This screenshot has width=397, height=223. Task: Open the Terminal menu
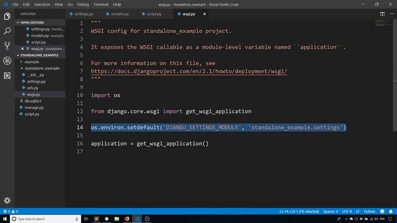tap(100, 4)
